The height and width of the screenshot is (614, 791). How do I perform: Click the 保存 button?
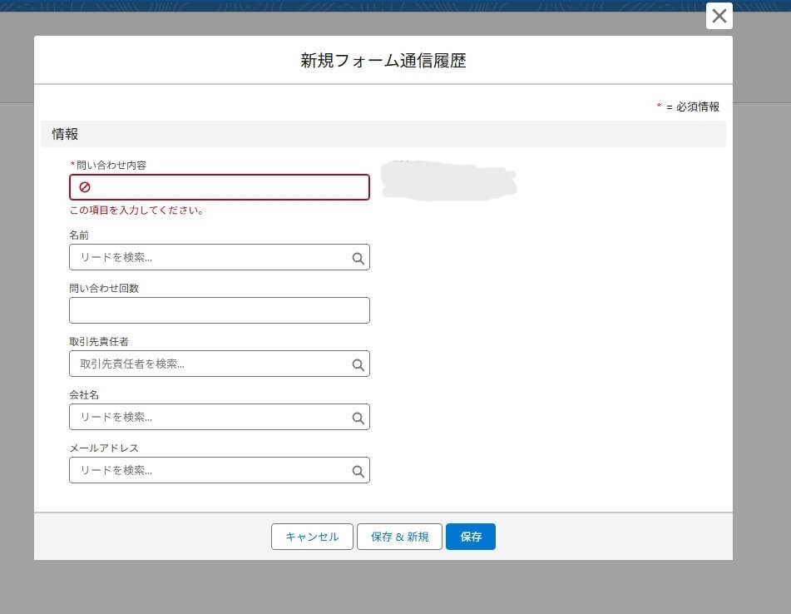pos(470,537)
